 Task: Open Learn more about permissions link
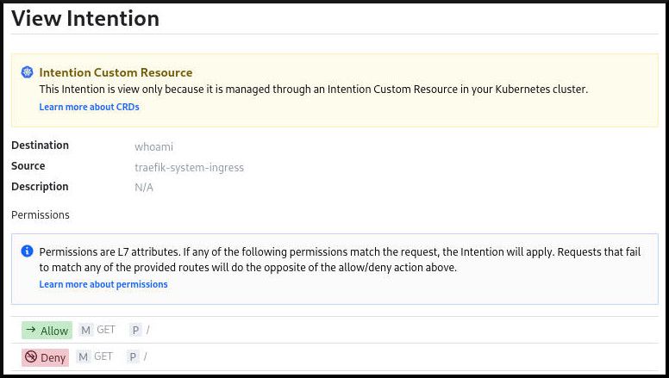tap(103, 284)
